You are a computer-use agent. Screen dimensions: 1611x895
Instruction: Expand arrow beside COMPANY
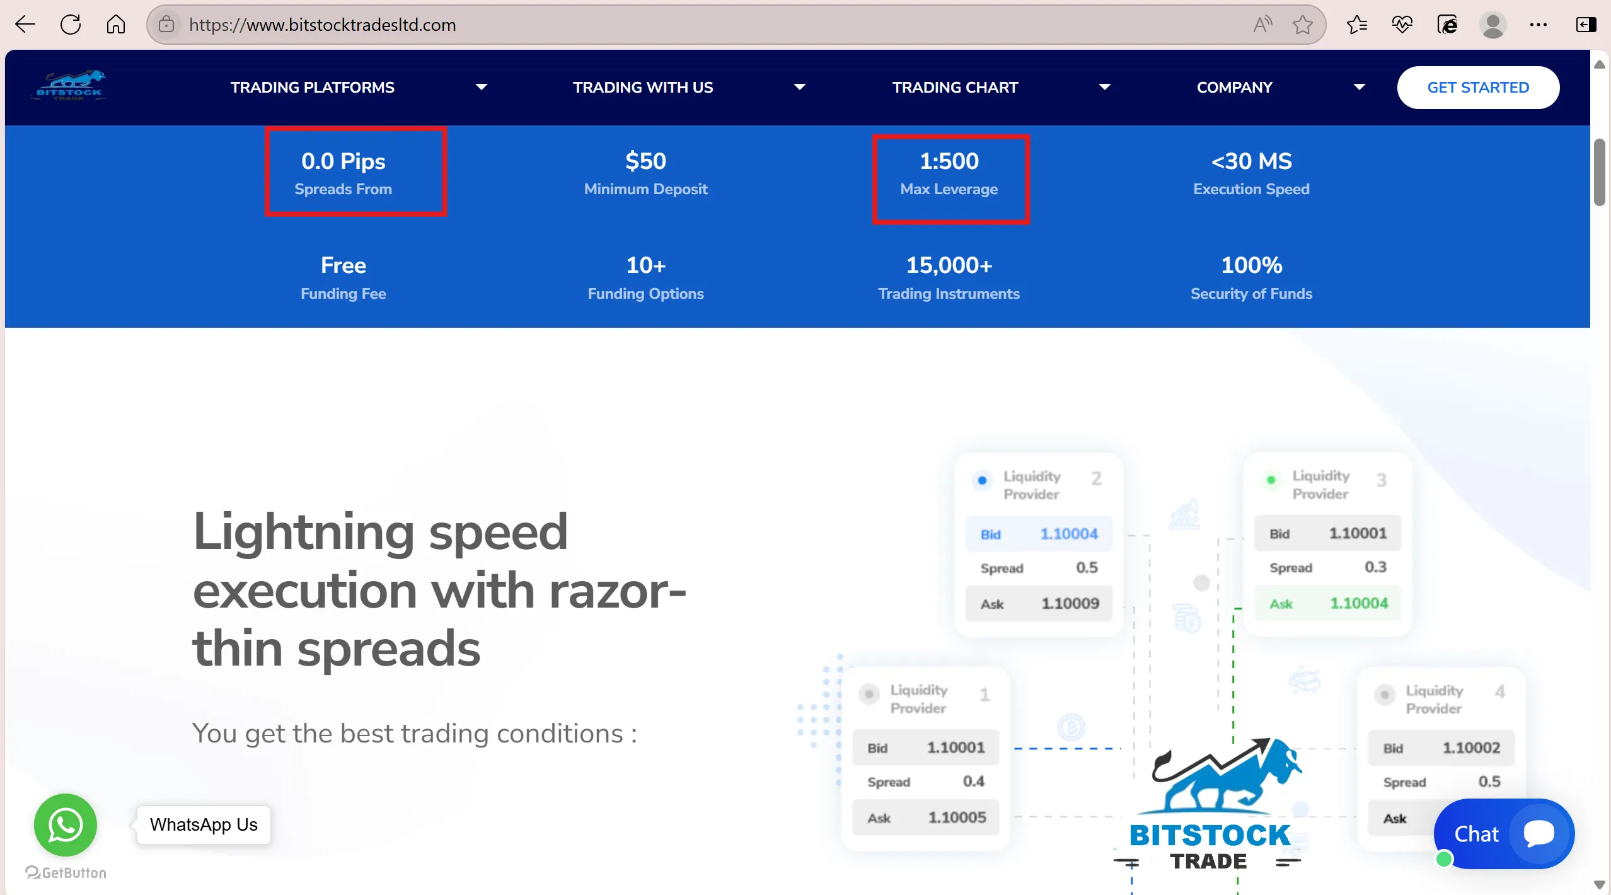pyautogui.click(x=1360, y=87)
